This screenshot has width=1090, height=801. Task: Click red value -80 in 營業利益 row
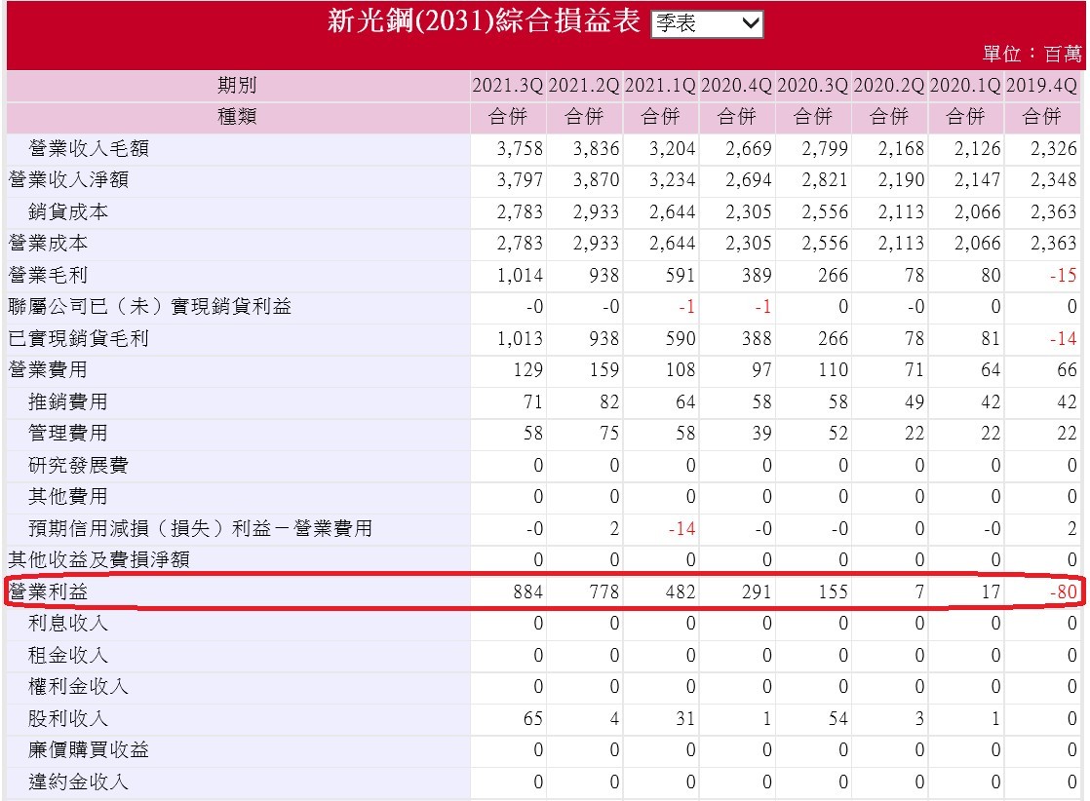[x=1063, y=591]
